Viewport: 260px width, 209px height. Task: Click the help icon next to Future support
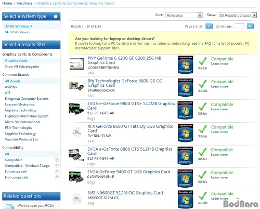[57, 172]
